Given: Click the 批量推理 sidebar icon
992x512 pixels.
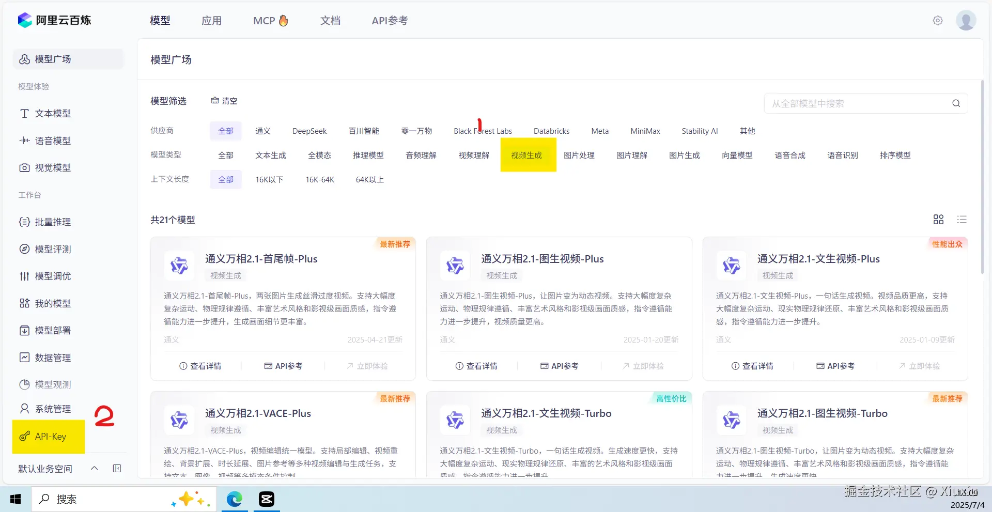Looking at the screenshot, I should [x=24, y=222].
